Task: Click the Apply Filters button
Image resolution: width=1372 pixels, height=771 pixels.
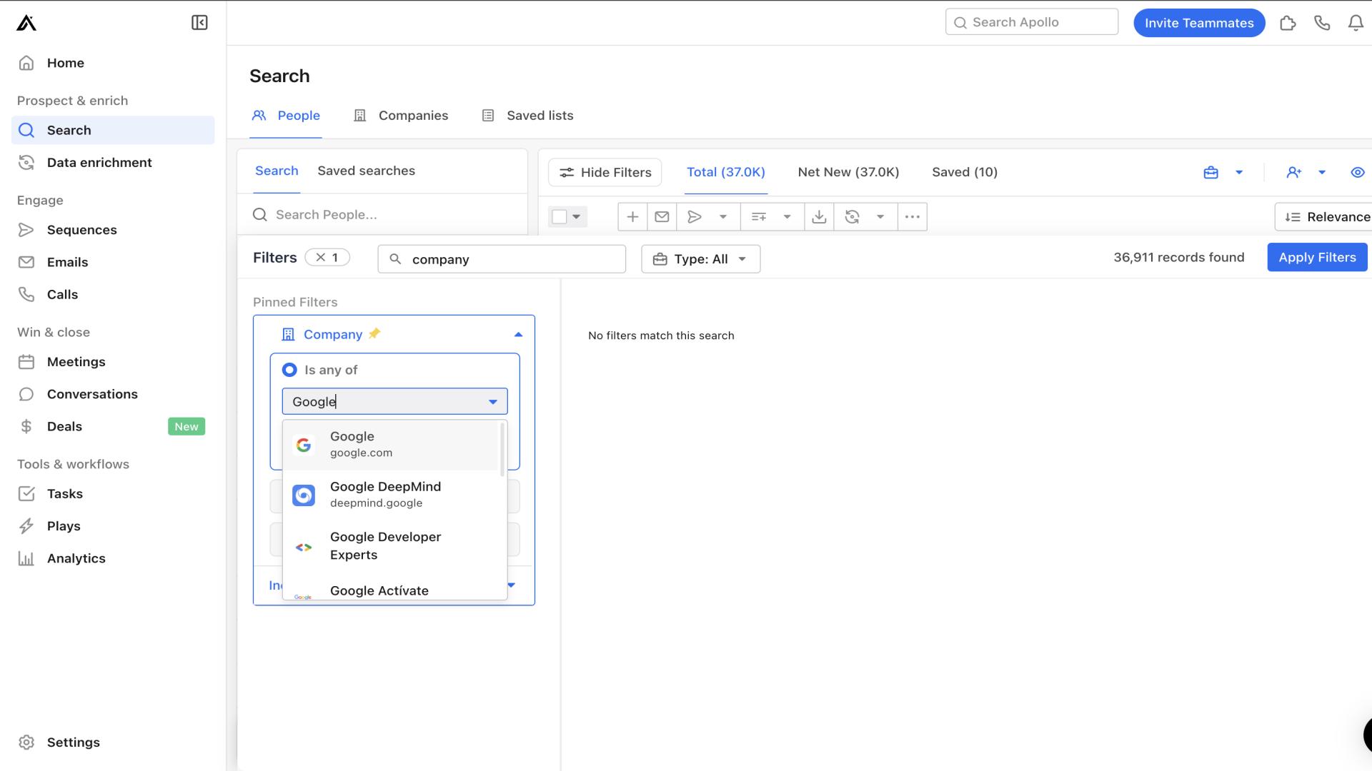Action: pos(1317,258)
